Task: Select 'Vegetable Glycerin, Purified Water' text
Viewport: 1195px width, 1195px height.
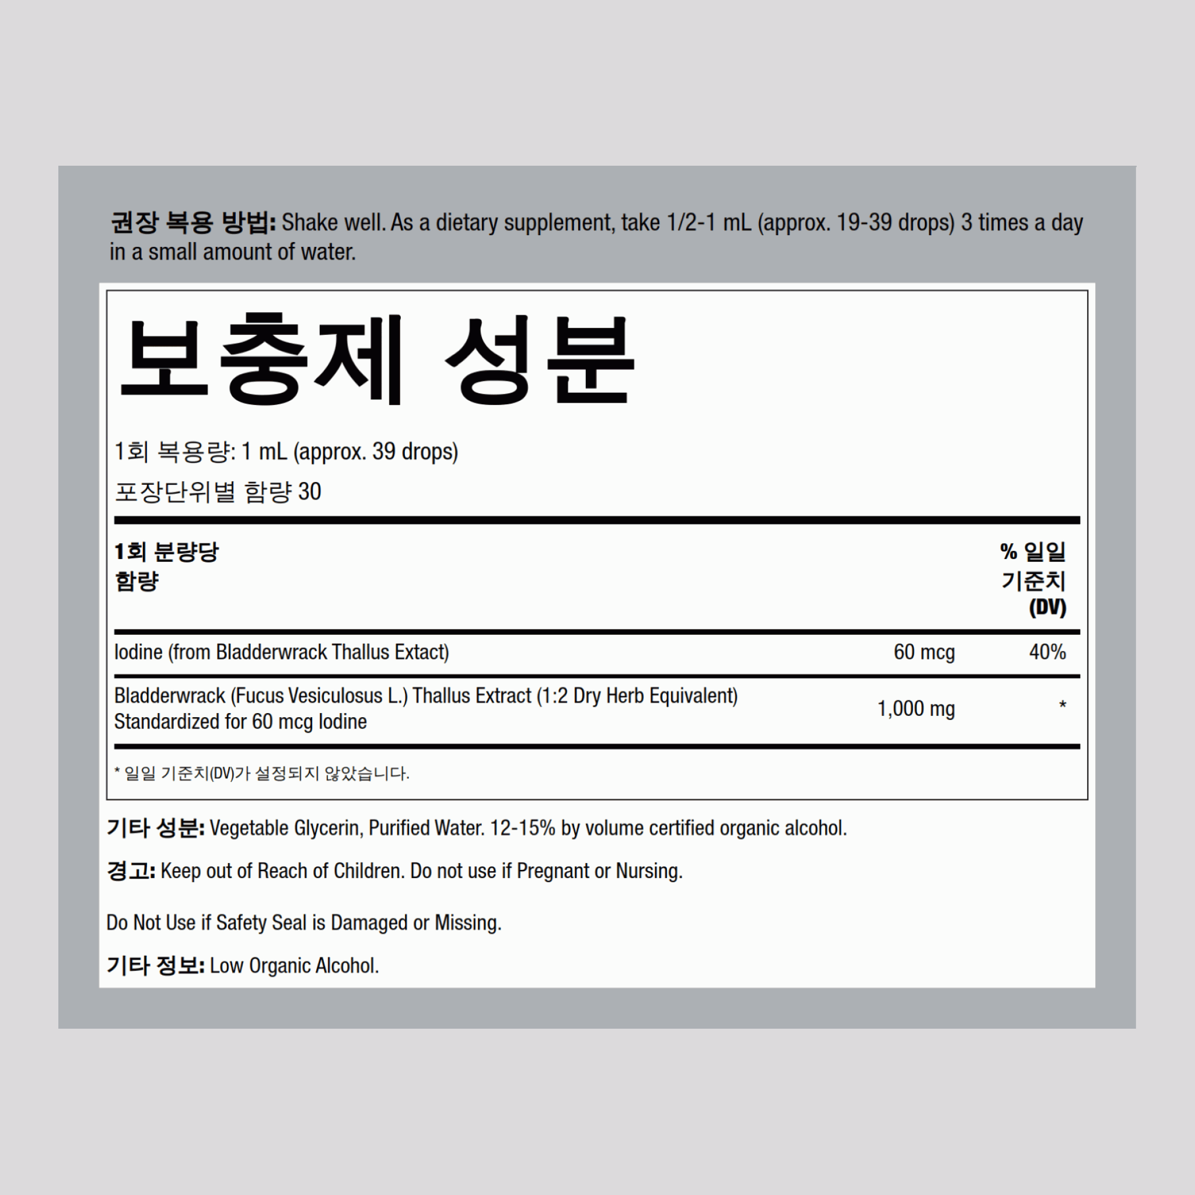Action: 347,828
